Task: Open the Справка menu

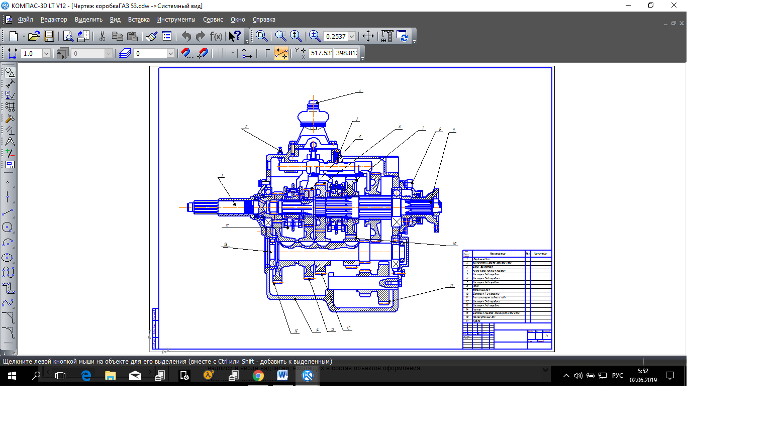Action: tap(264, 20)
